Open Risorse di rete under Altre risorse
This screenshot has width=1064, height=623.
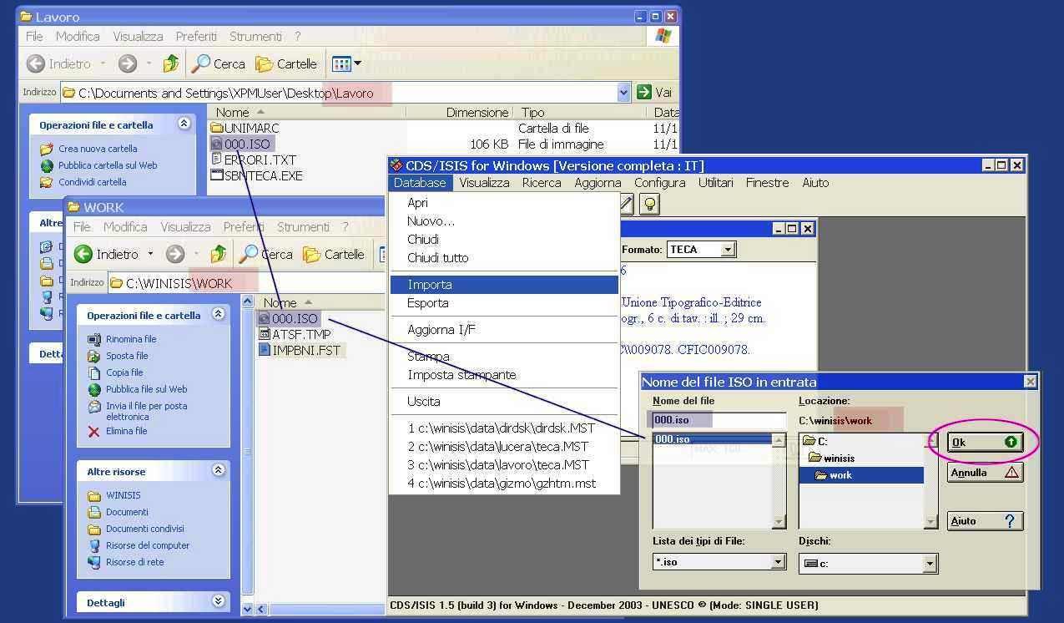pyautogui.click(x=134, y=562)
